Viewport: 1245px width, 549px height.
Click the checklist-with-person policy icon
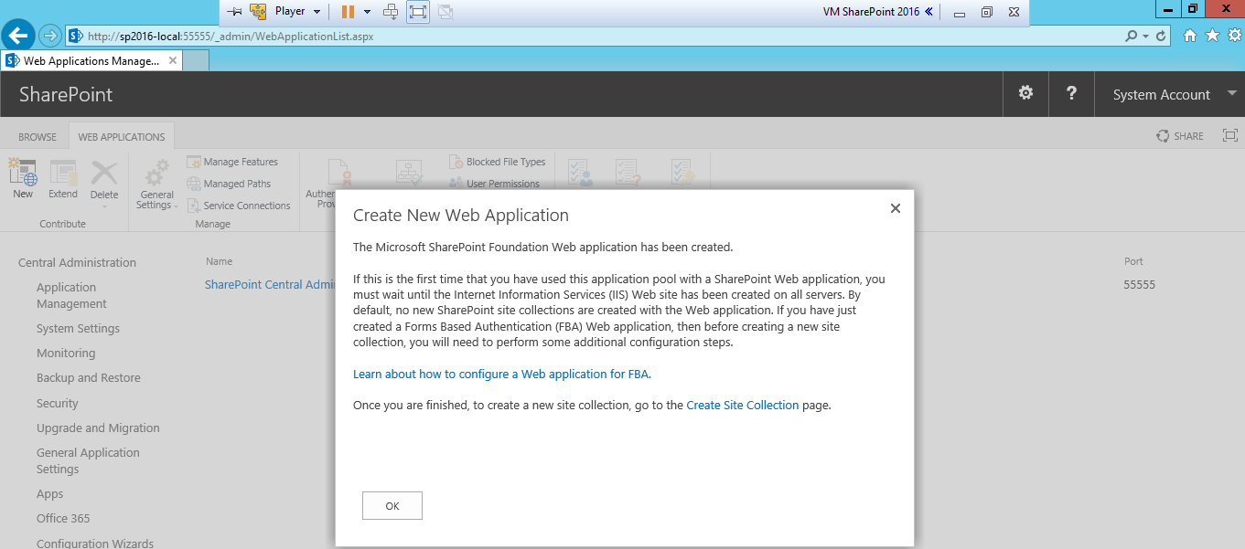[581, 173]
